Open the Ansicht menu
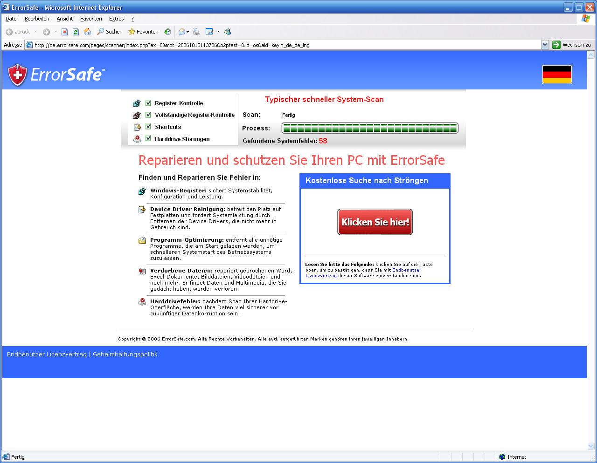Viewport: 597px width, 463px height. click(x=64, y=19)
